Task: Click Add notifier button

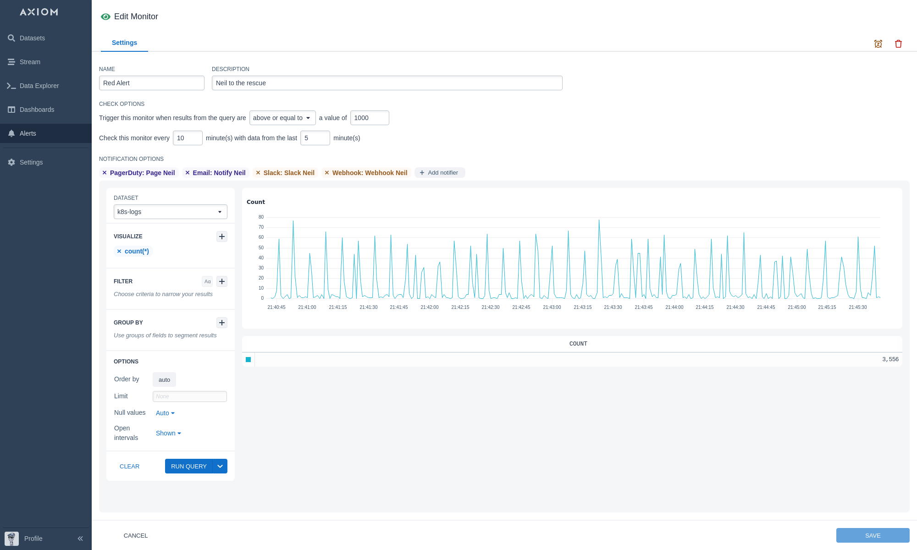Action: tap(439, 173)
